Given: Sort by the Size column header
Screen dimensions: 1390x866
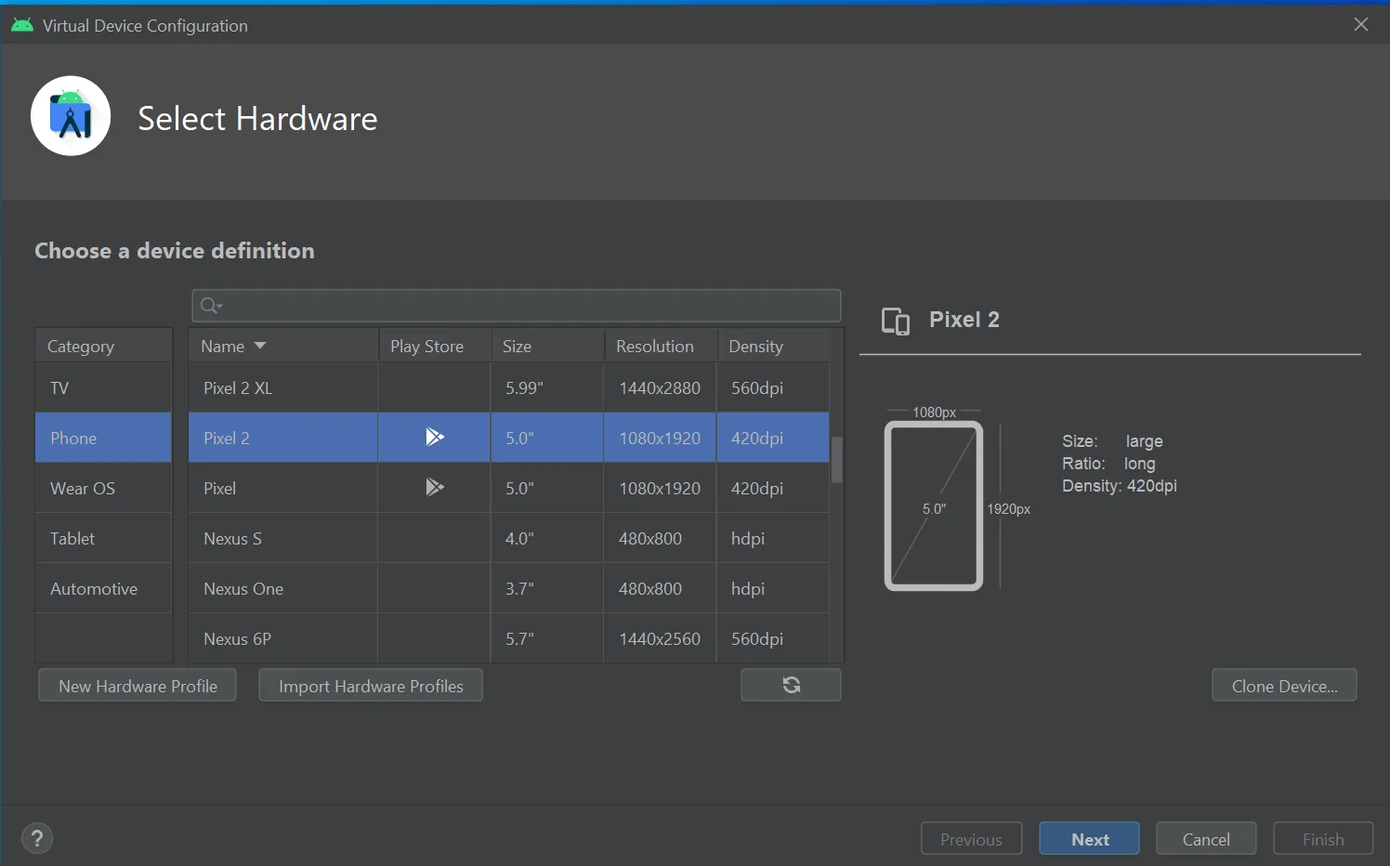Looking at the screenshot, I should 547,346.
